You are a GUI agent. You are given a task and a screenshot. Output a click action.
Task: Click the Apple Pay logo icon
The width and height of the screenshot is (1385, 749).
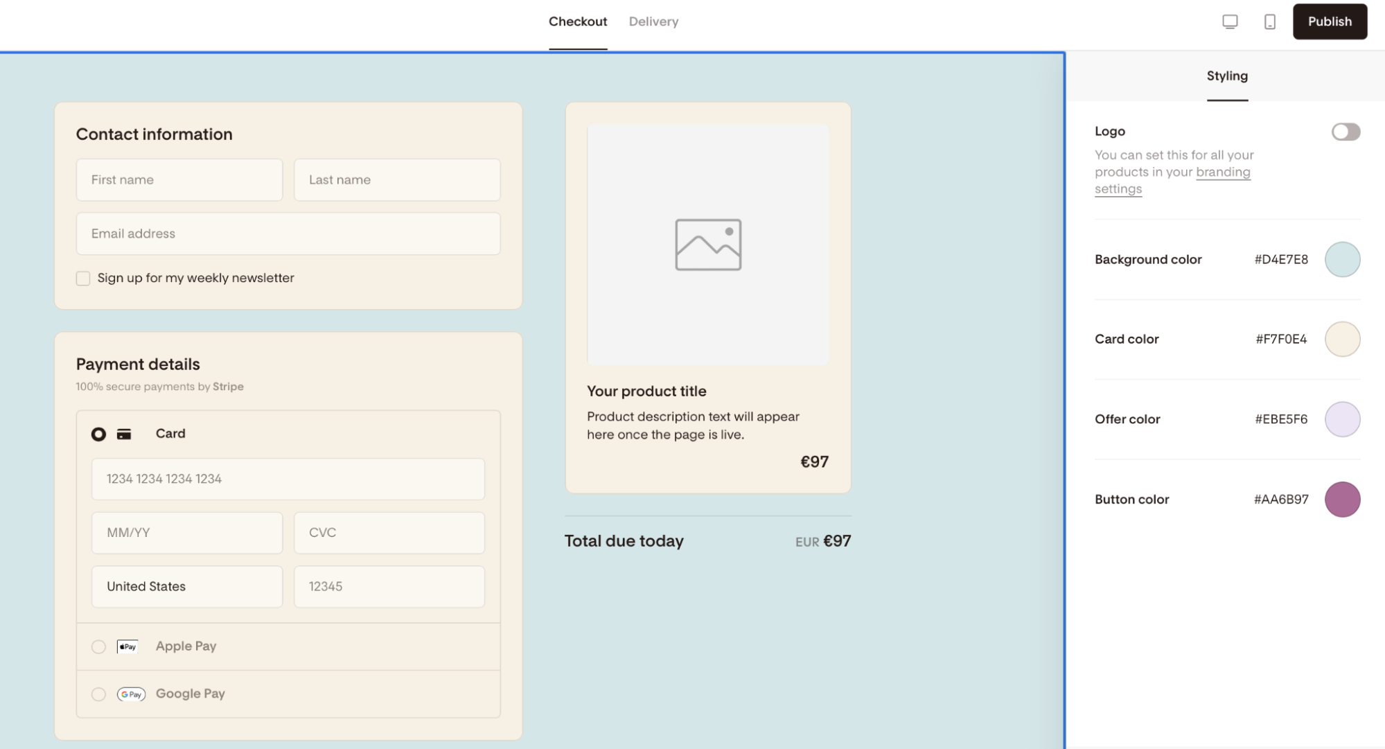coord(127,646)
